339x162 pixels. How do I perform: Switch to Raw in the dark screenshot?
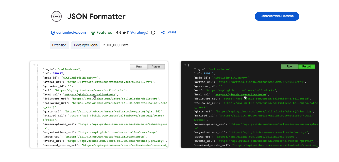click(289, 67)
